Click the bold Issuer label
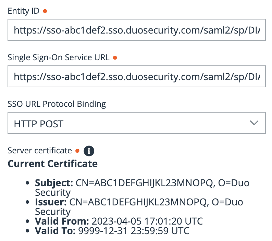272x241 pixels. tap(51, 202)
